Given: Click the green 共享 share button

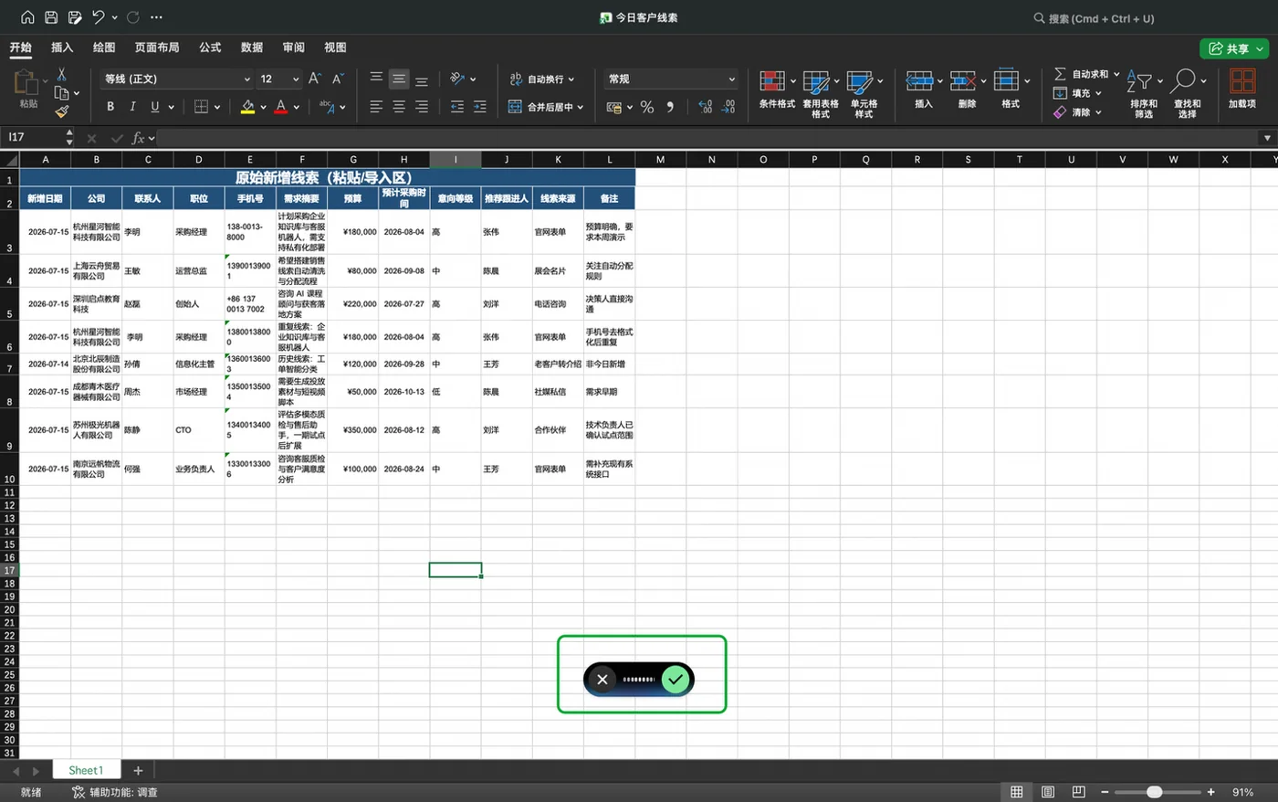Looking at the screenshot, I should (x=1235, y=48).
